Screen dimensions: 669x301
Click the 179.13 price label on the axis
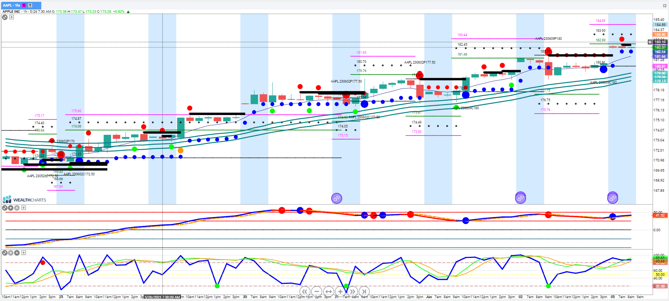click(660, 81)
